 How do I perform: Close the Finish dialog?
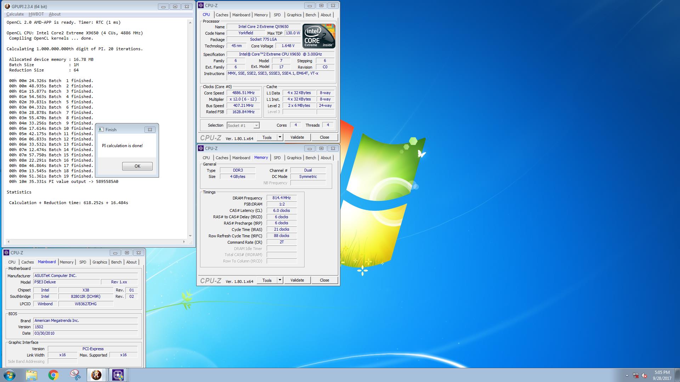(x=150, y=129)
